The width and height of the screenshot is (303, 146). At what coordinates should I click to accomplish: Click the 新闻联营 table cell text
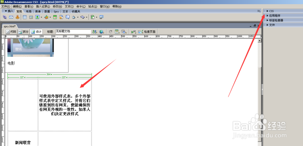pyautogui.click(x=23, y=143)
